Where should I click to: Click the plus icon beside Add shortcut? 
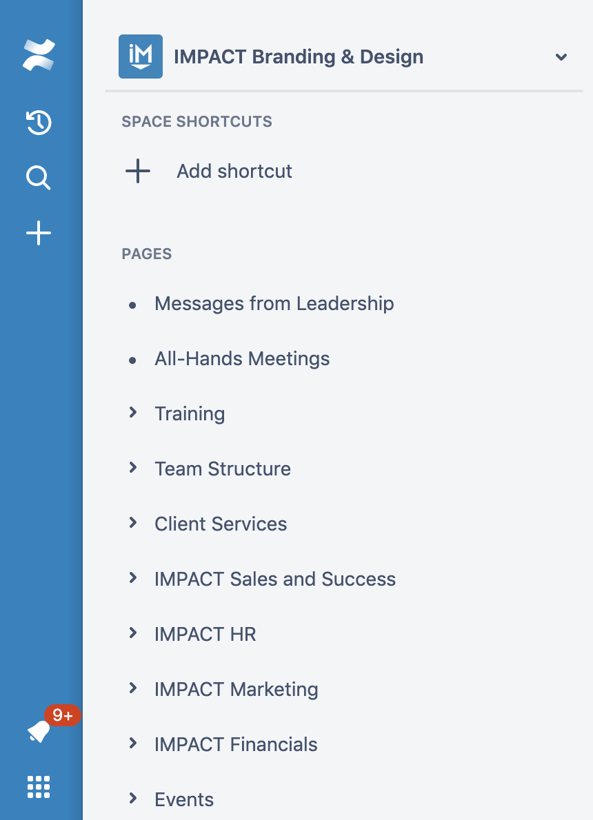pyautogui.click(x=138, y=171)
